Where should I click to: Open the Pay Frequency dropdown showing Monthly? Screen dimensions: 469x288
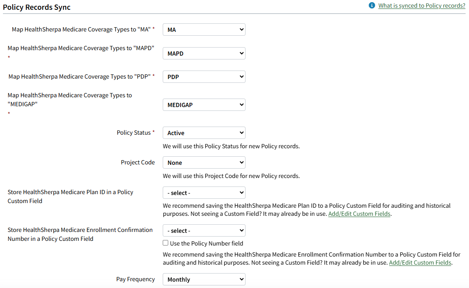(204, 280)
